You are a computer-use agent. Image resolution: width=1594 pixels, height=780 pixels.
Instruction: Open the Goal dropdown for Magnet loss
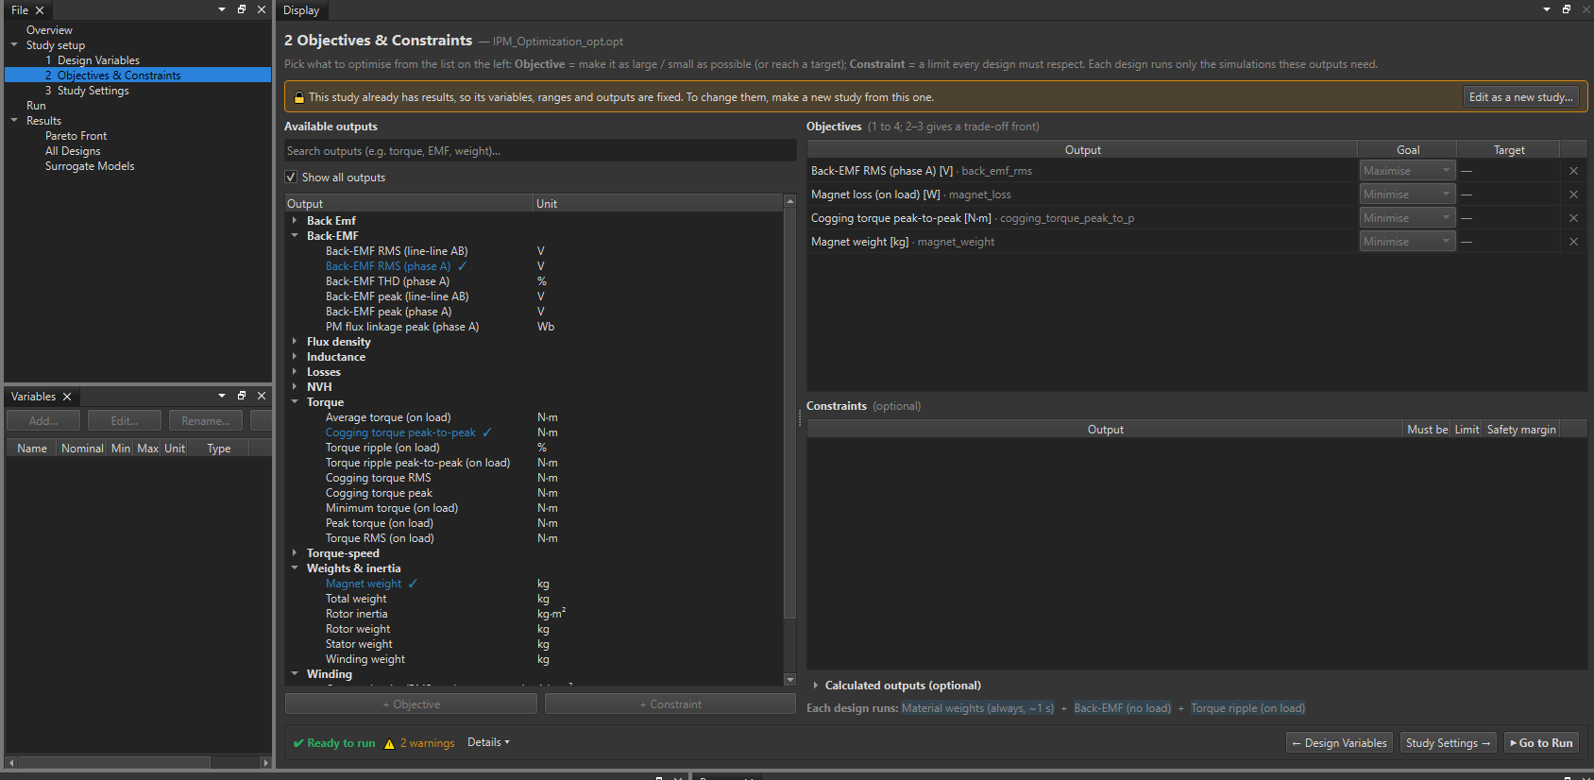pyautogui.click(x=1407, y=195)
